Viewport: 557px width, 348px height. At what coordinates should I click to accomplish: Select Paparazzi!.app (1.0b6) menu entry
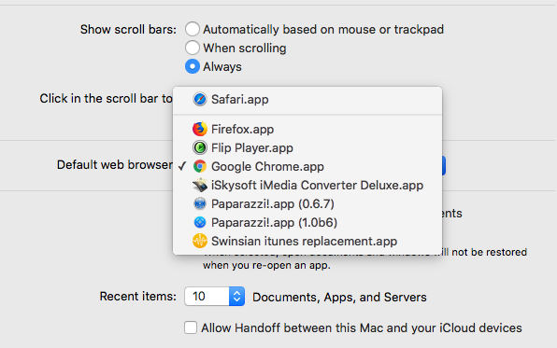pyautogui.click(x=307, y=222)
